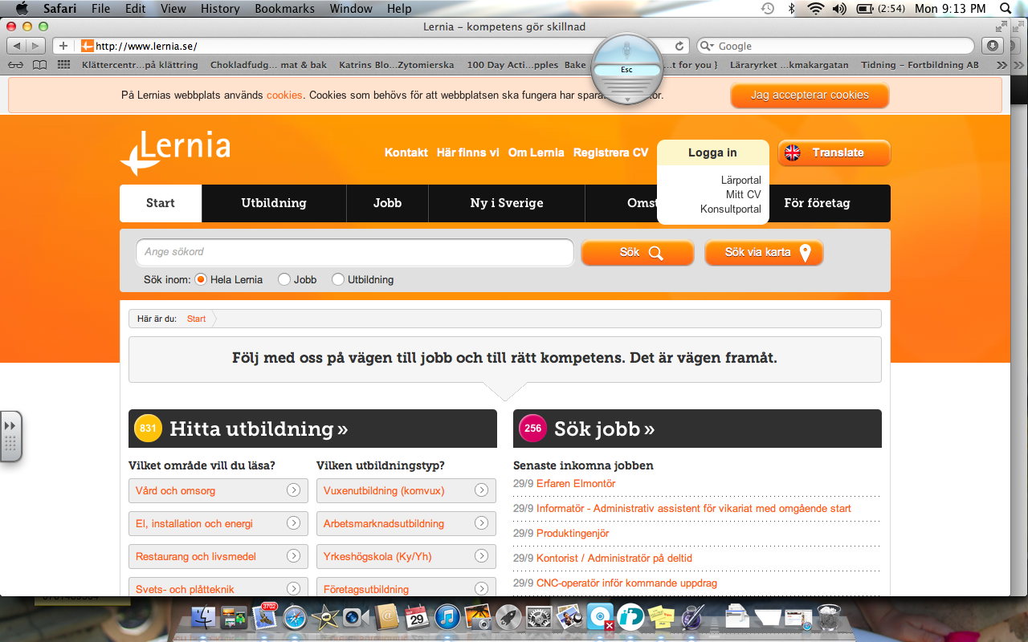
Task: Open the Hitta utbildning heading link
Action: 259,429
